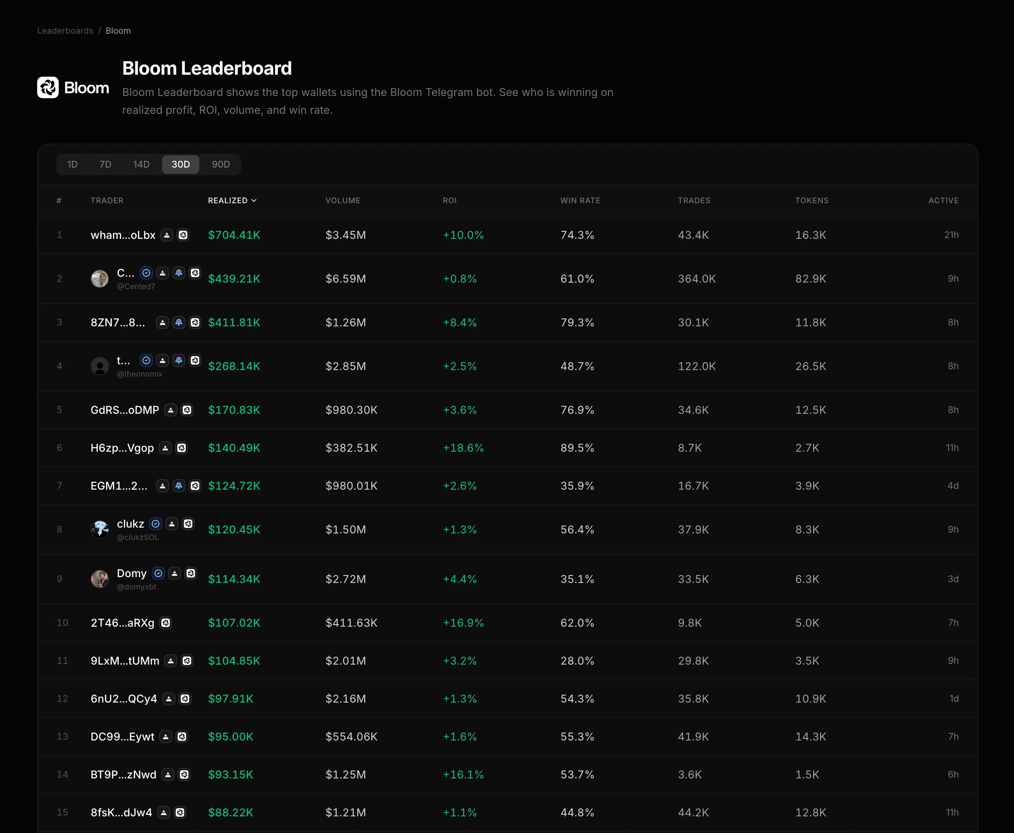Click the 364.0K trades value
Image resolution: width=1014 pixels, height=833 pixels.
[697, 279]
